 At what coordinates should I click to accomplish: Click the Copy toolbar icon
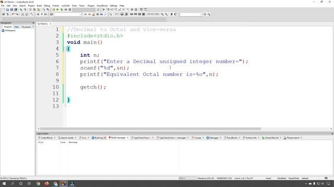pyautogui.click(x=34, y=9)
